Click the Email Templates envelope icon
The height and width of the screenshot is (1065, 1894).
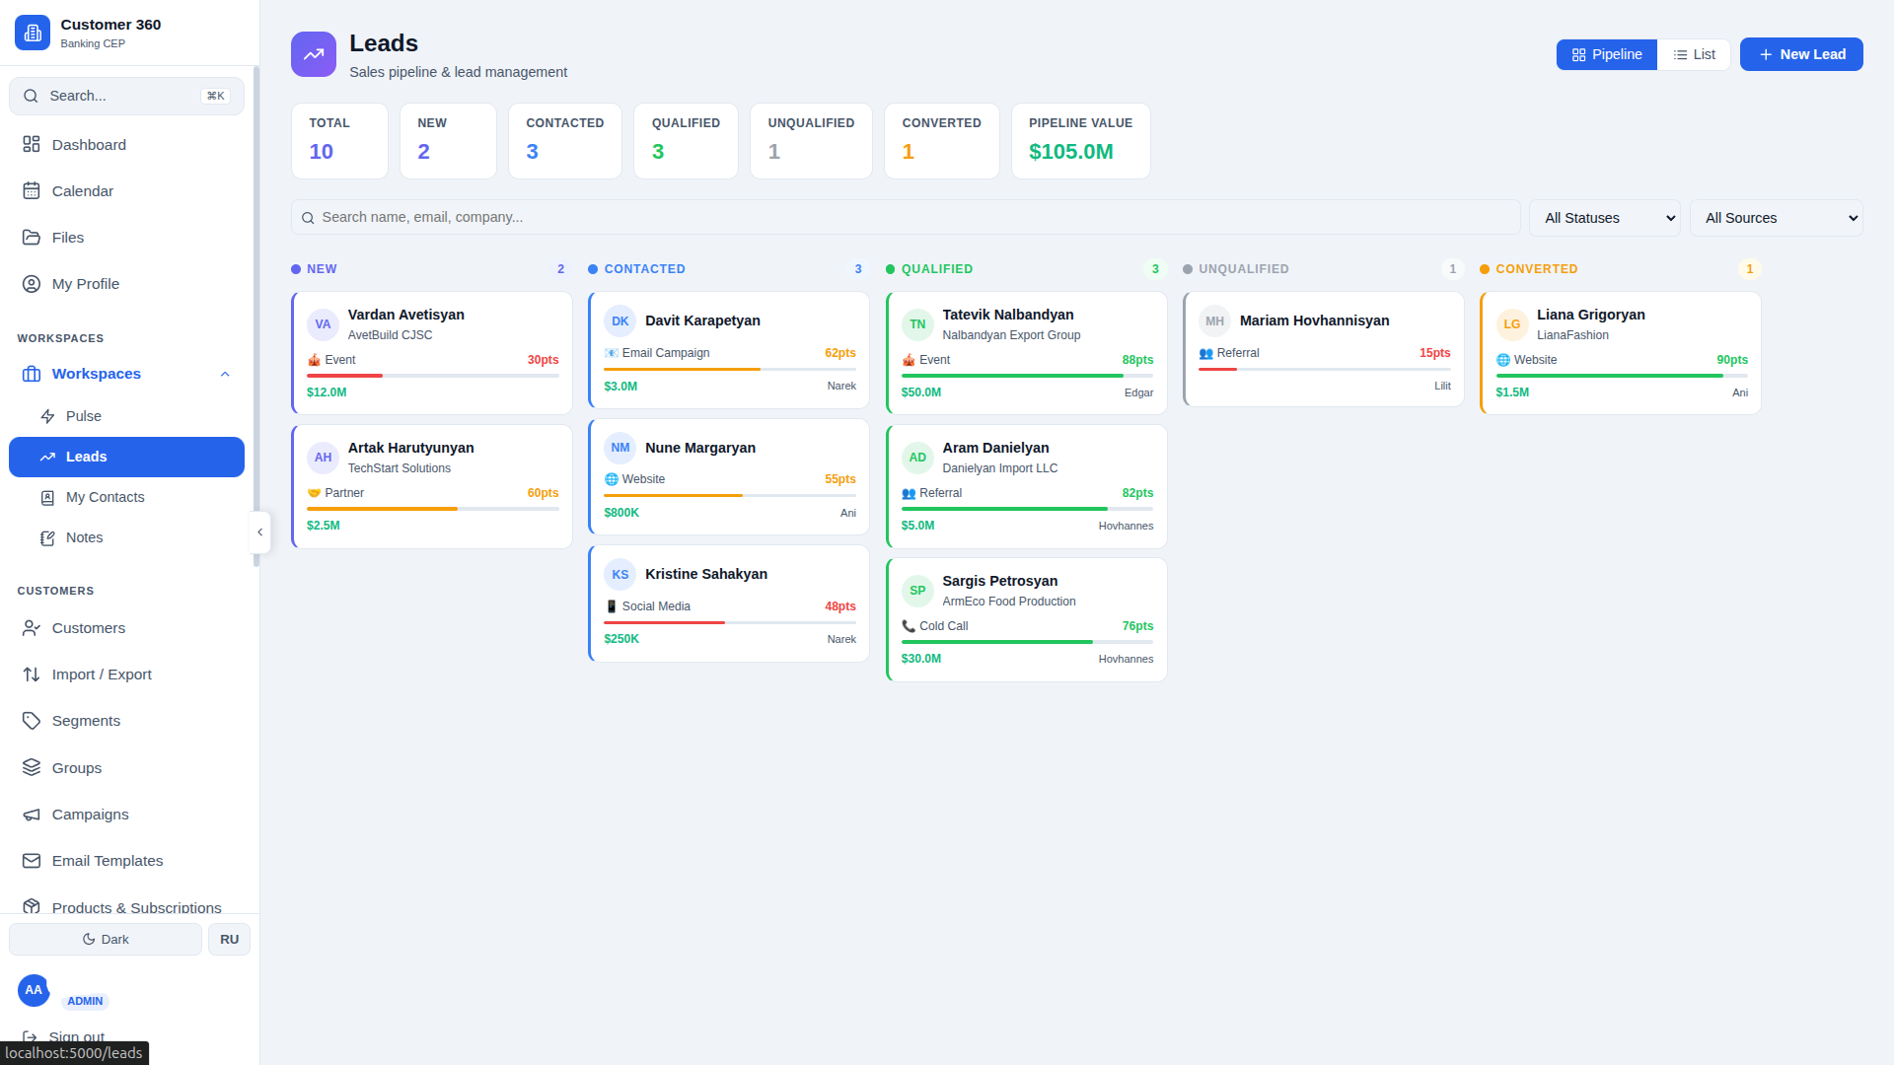[x=32, y=861]
